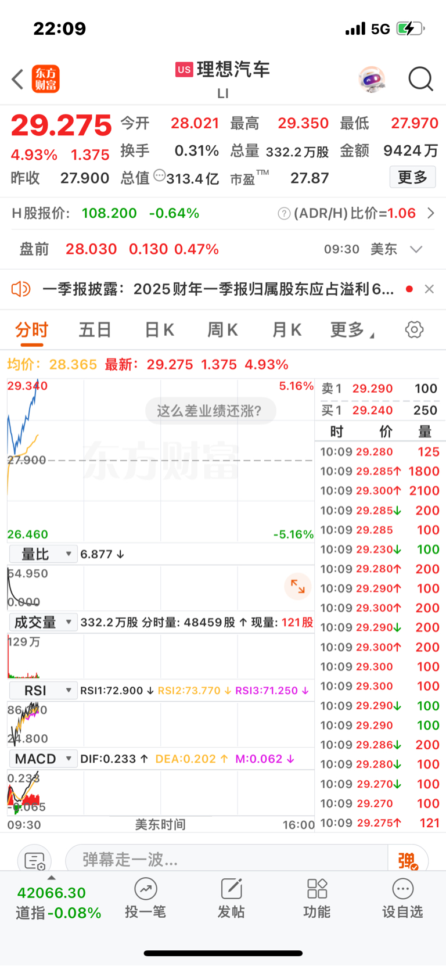
Task: Tap the 理想汽车 stock title
Action: click(233, 70)
